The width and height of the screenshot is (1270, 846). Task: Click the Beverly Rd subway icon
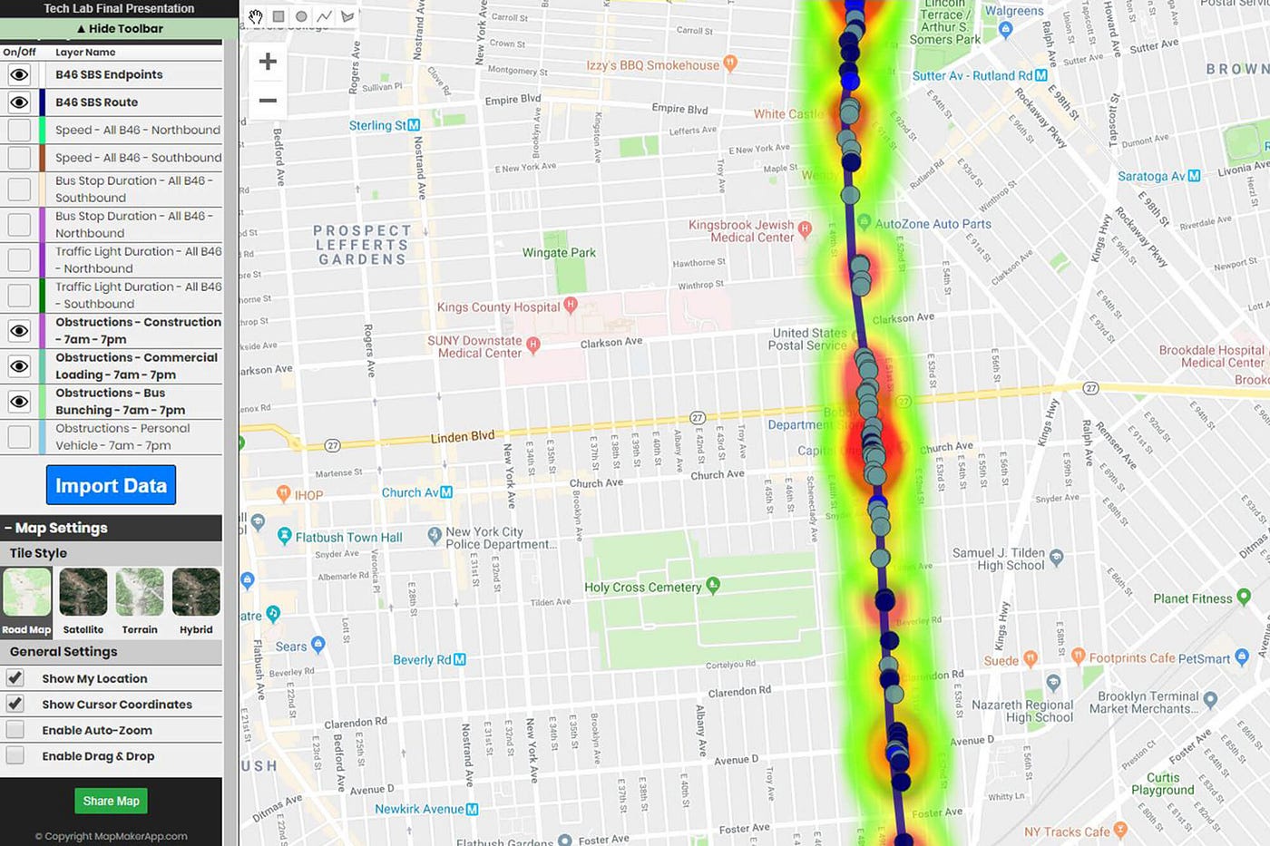pyautogui.click(x=460, y=659)
